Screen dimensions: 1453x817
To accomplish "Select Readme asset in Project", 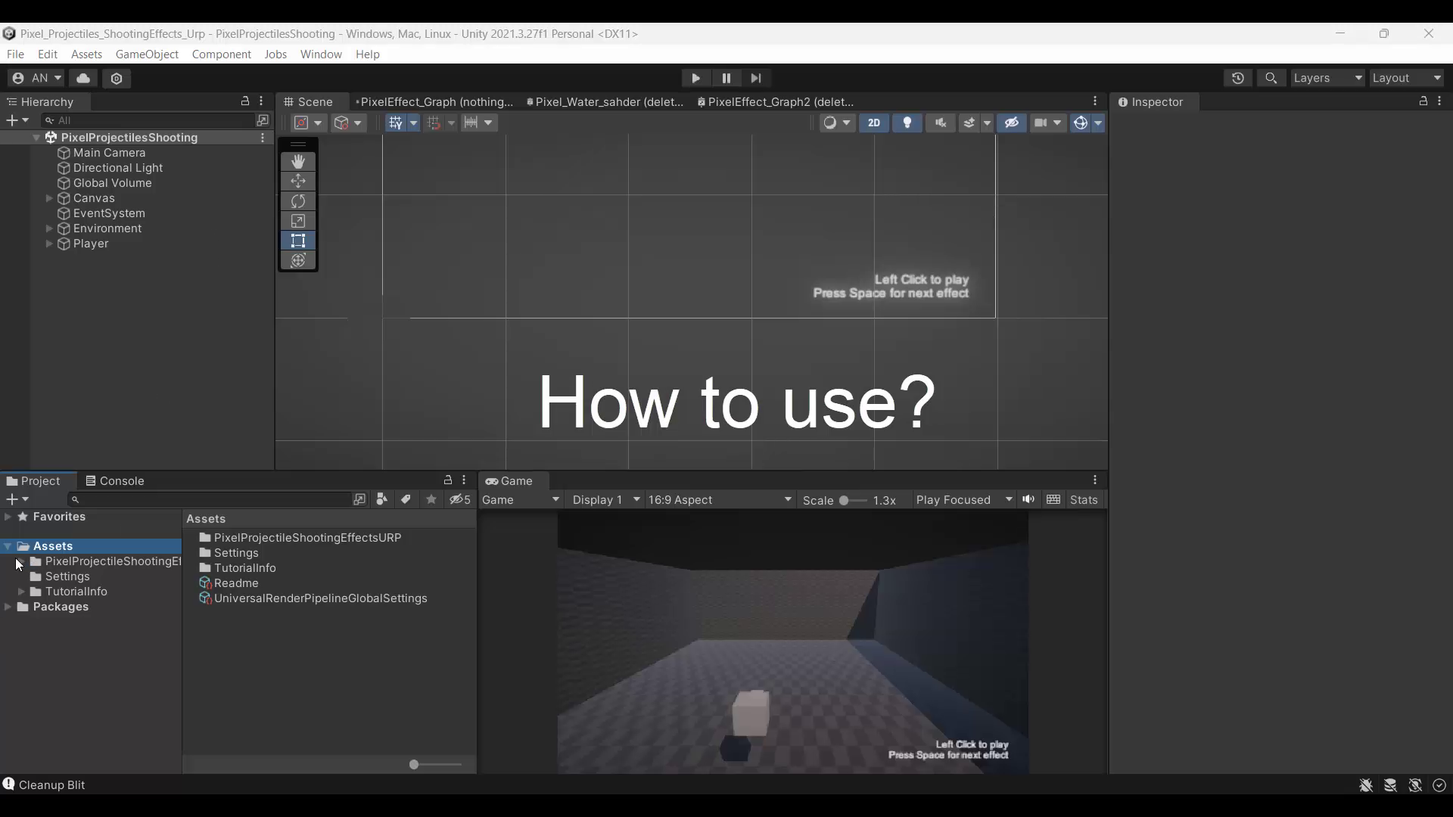I will pos(229,583).
